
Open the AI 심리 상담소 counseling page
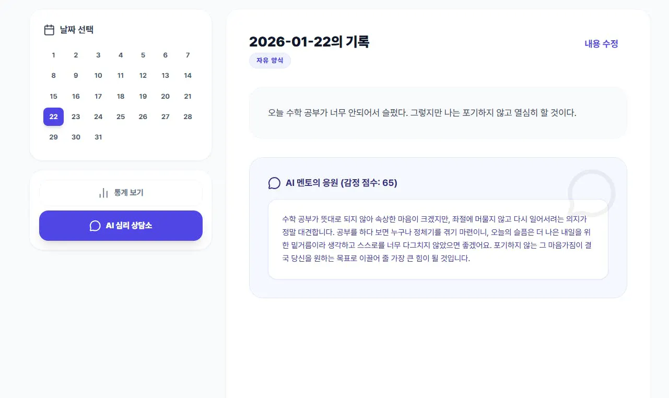(x=121, y=226)
